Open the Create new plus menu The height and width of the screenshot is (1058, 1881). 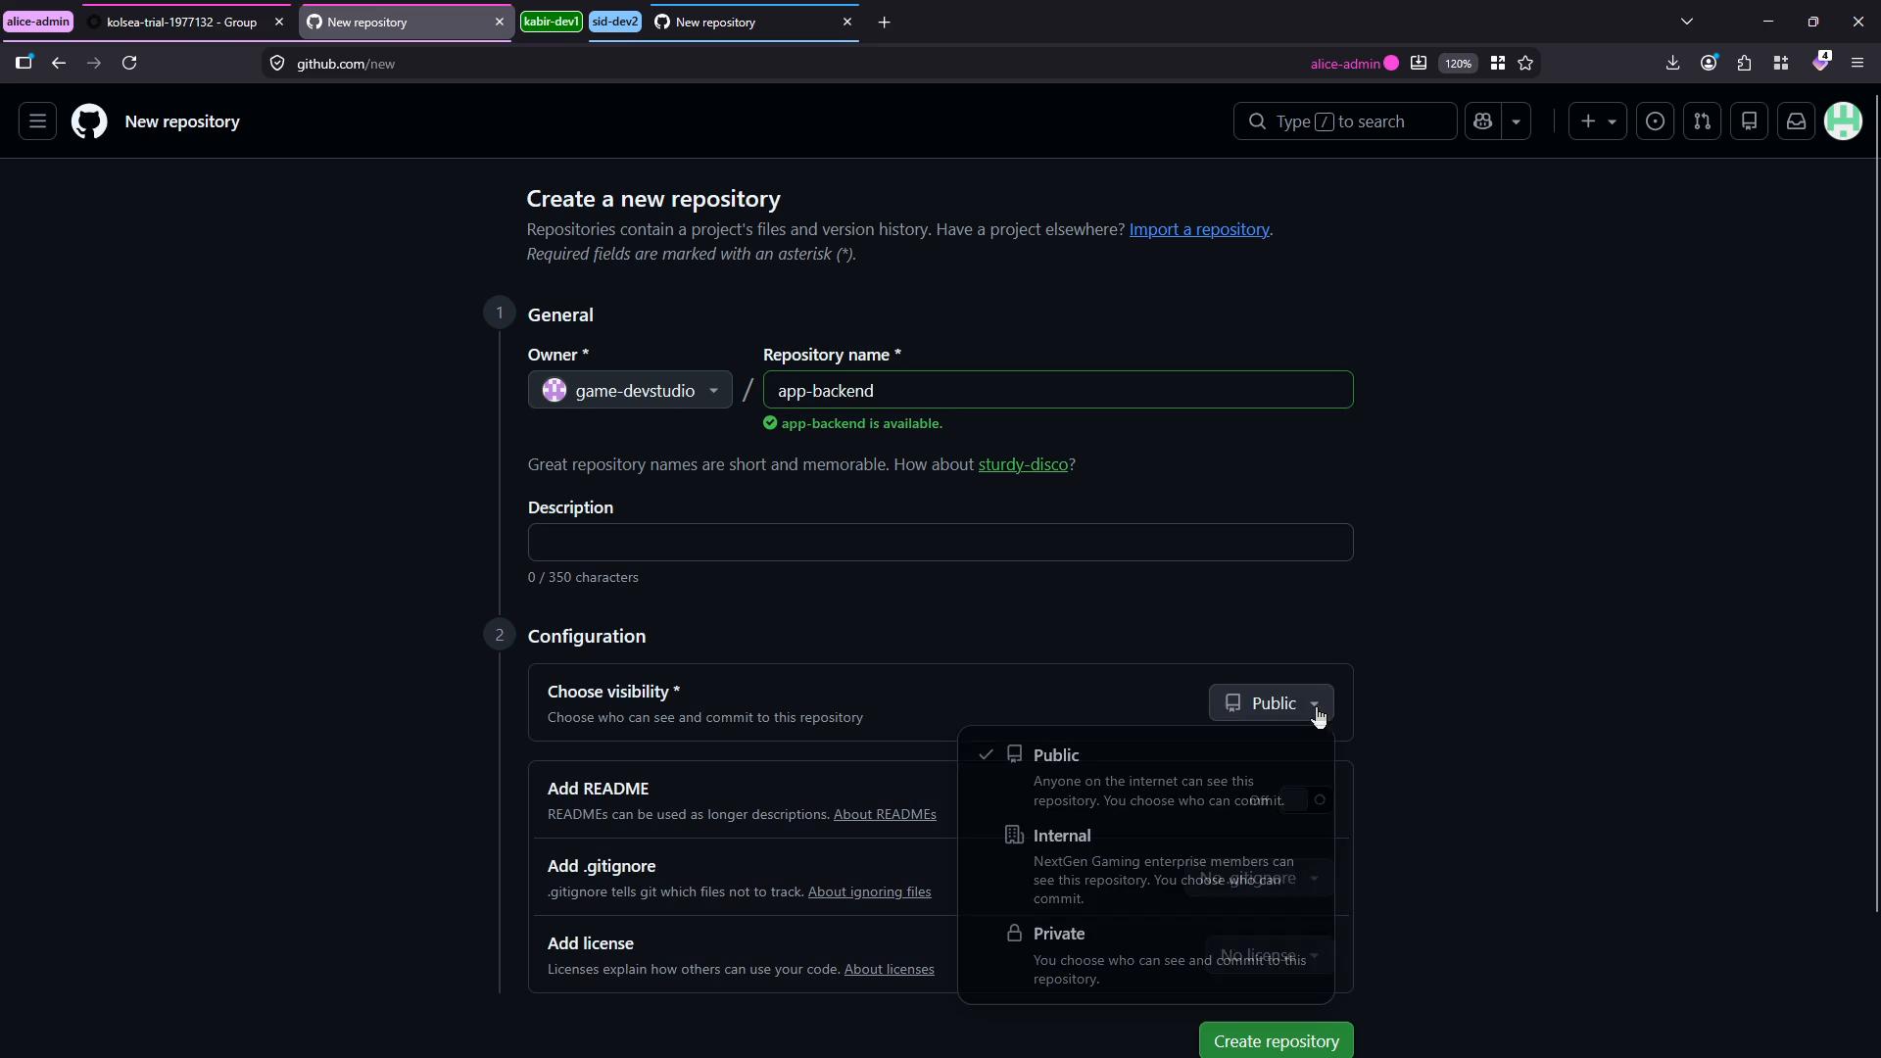click(x=1598, y=121)
